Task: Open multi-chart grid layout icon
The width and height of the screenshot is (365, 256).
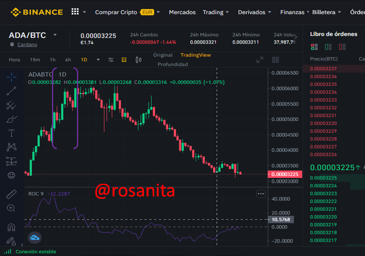Action: pyautogui.click(x=276, y=60)
